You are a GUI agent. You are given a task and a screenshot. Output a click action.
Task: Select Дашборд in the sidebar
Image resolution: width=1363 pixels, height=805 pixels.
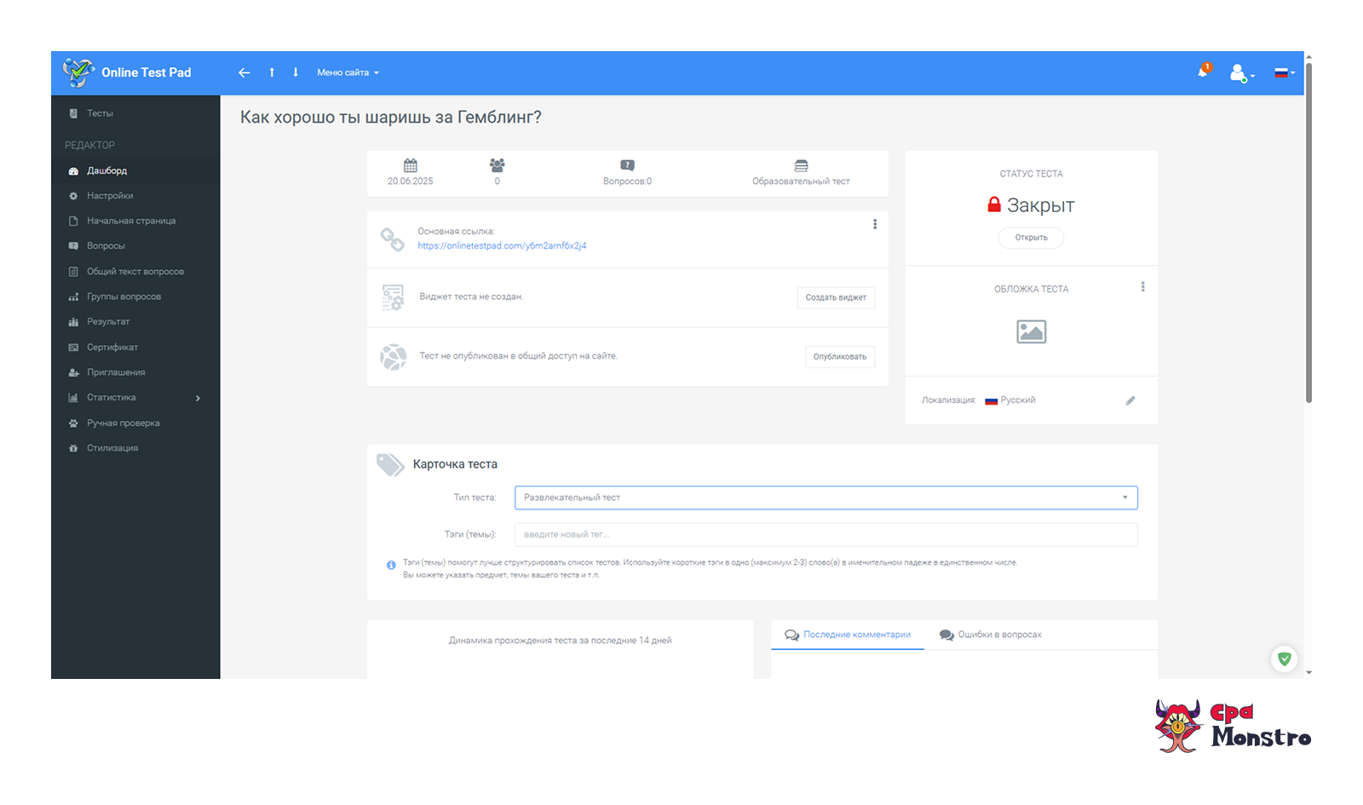point(135,171)
